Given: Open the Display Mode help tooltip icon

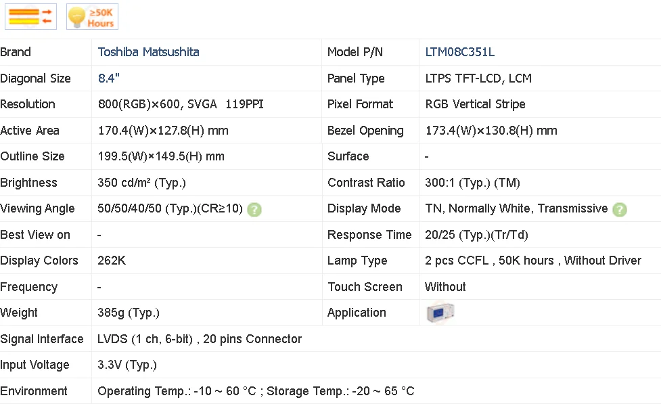Looking at the screenshot, I should coord(620,210).
